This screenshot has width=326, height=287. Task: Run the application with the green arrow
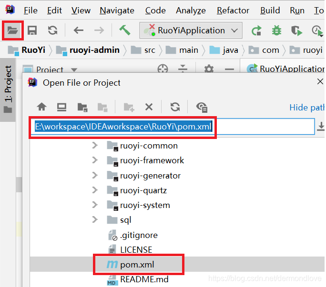click(x=256, y=30)
